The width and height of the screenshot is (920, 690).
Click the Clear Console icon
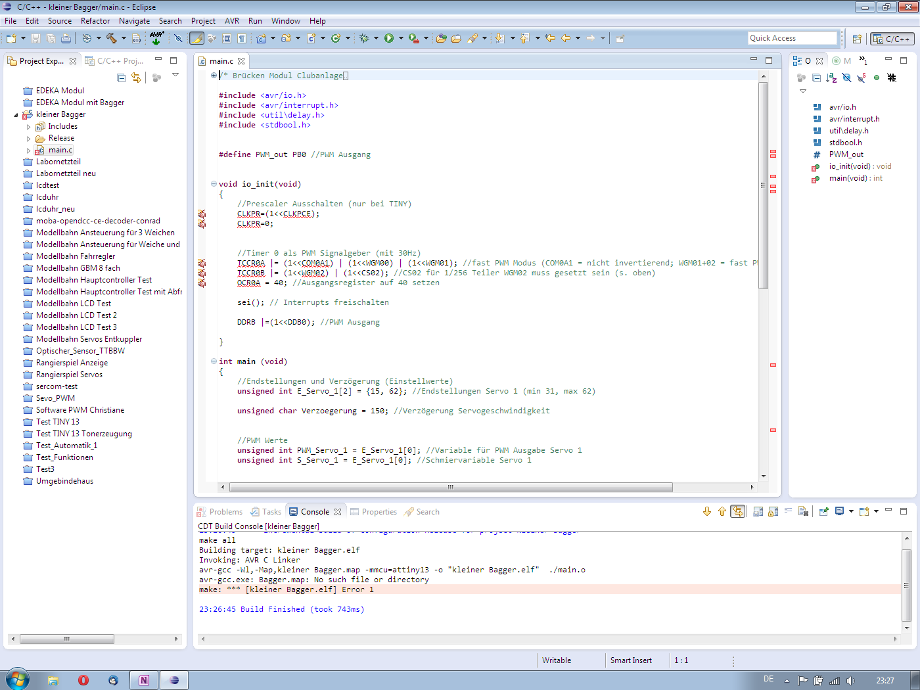(x=803, y=511)
